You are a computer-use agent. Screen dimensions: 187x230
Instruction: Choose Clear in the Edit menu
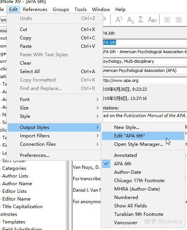55,63
